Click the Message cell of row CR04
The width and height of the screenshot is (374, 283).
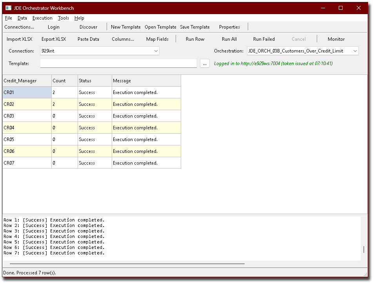pos(146,127)
